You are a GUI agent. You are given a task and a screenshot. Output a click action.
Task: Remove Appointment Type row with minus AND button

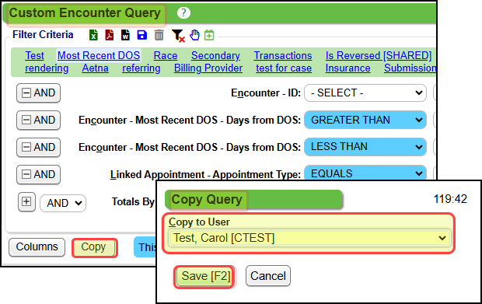[x=38, y=174]
